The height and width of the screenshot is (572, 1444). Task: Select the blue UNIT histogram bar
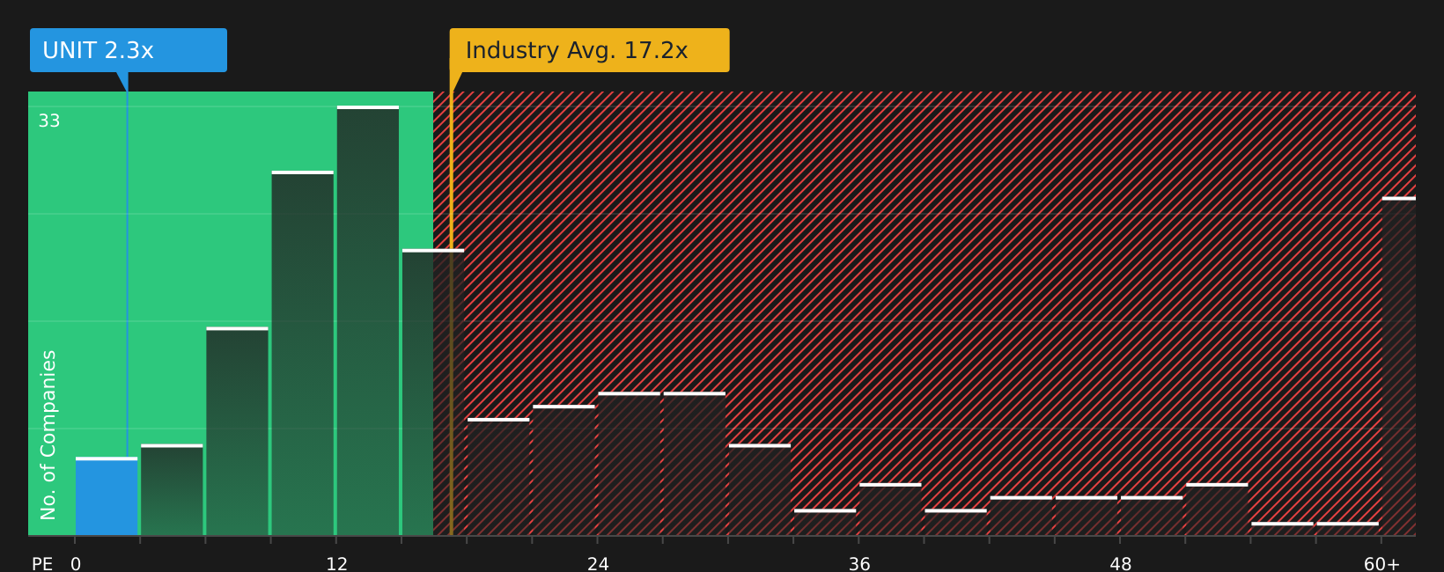pyautogui.click(x=107, y=496)
